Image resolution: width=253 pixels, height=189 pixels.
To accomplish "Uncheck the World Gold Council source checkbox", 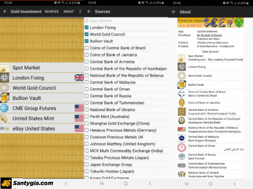I will point(87,34).
